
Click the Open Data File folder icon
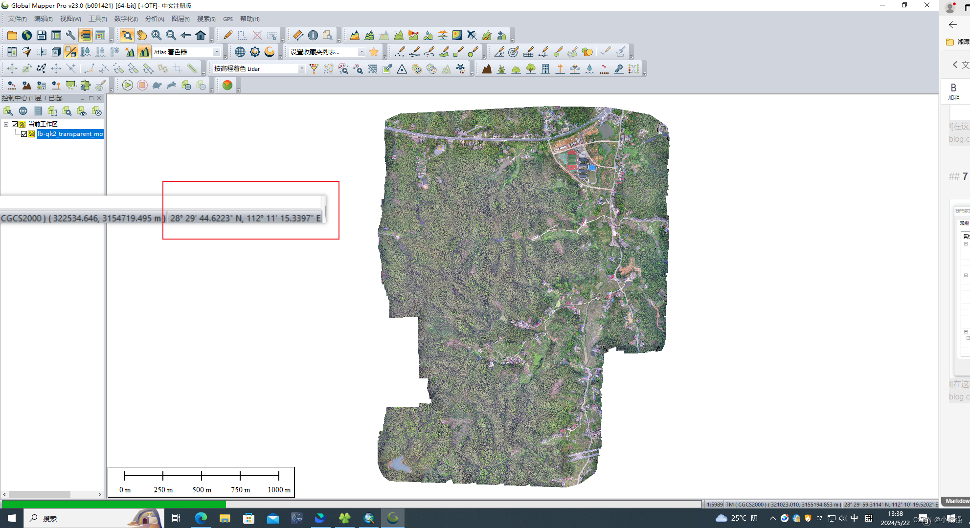[x=12, y=35]
